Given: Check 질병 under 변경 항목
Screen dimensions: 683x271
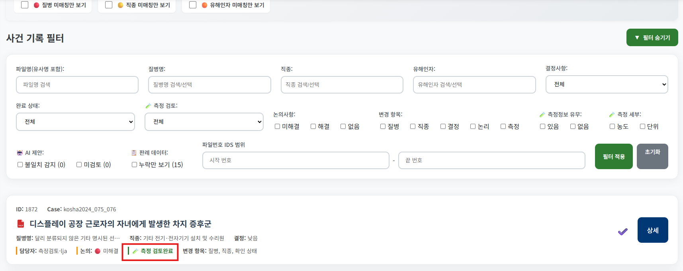Looking at the screenshot, I should [x=383, y=127].
